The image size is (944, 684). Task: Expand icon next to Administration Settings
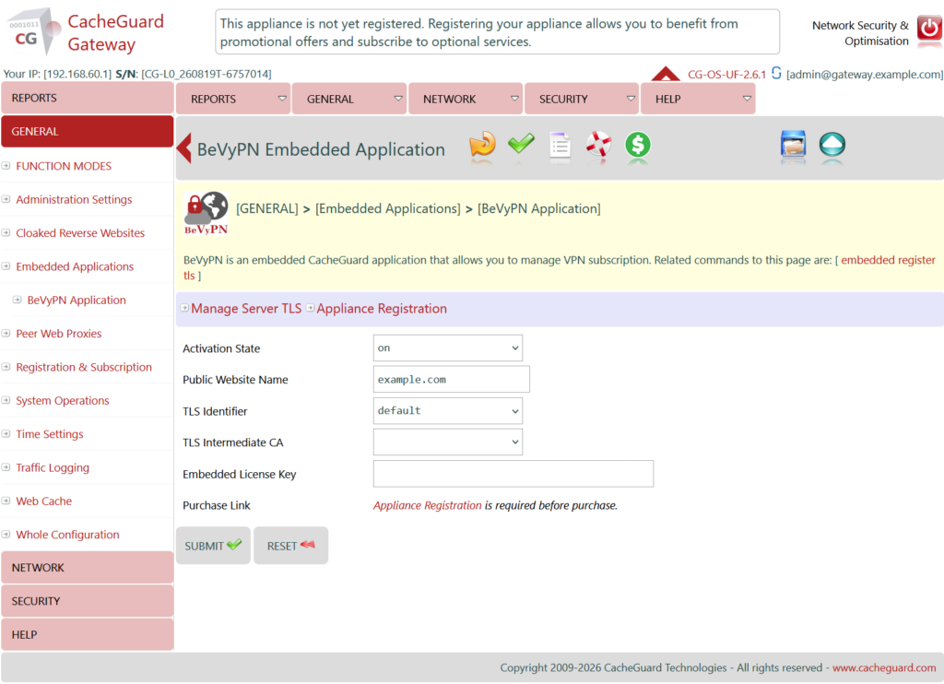click(6, 199)
